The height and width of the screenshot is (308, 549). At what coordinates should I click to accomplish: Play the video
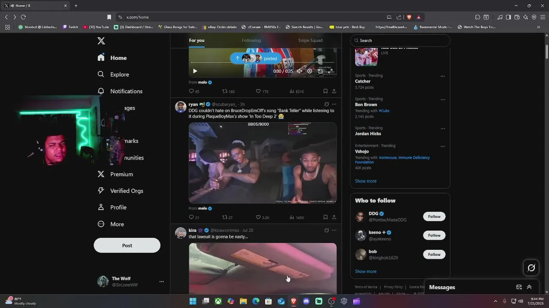pos(195,71)
